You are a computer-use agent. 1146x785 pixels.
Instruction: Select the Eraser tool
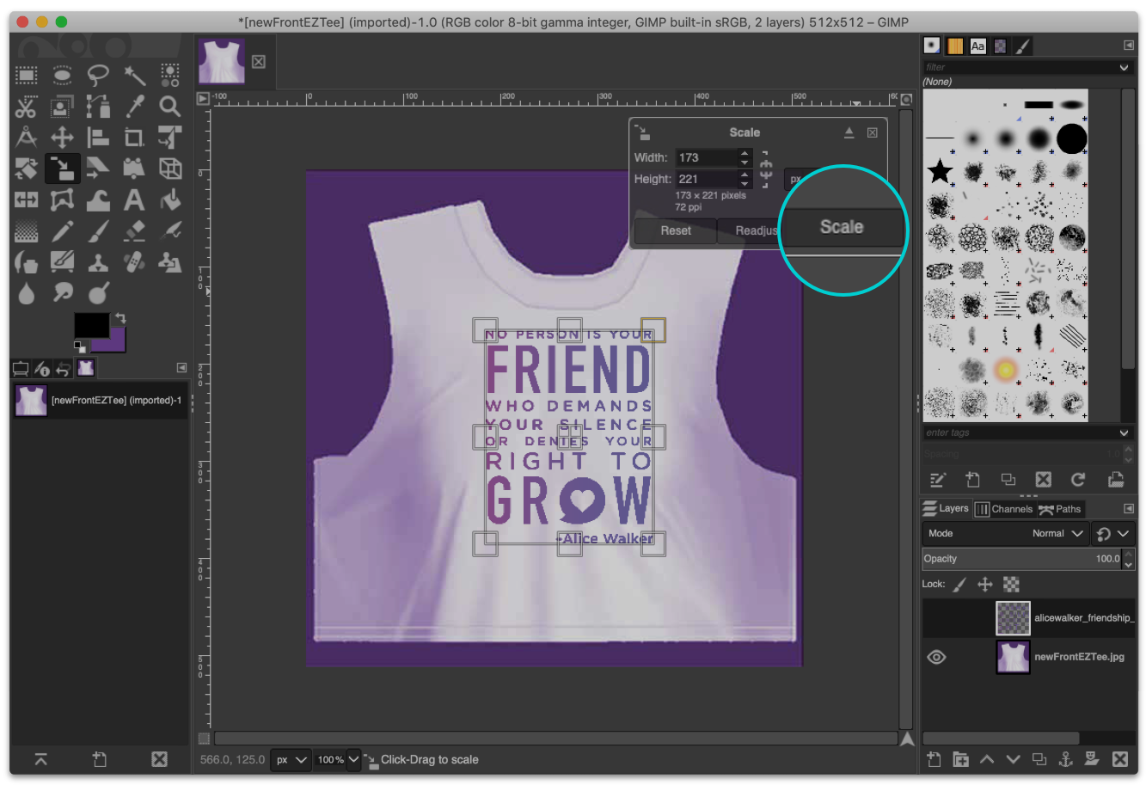pos(134,231)
